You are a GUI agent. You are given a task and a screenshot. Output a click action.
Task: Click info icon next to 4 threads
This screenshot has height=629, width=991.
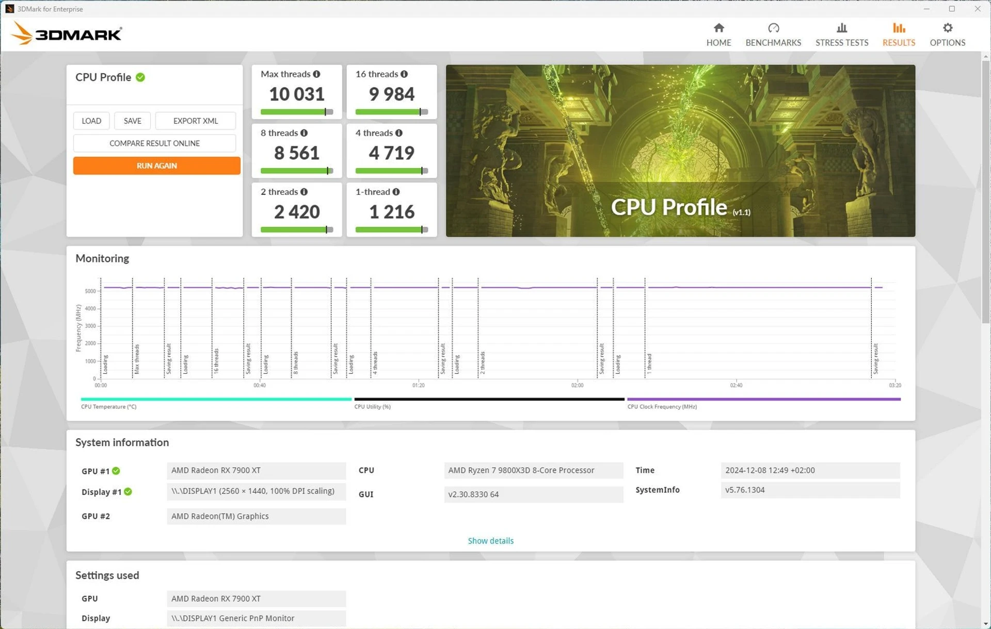click(399, 133)
